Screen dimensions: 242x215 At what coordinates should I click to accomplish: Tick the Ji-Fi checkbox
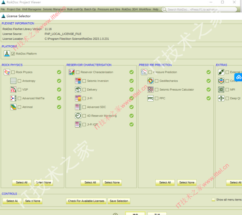pyautogui.click(x=84, y=99)
